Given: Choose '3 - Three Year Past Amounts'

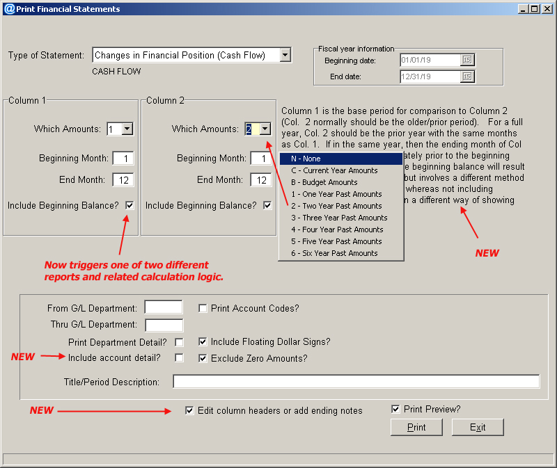Looking at the screenshot, I should coord(341,218).
